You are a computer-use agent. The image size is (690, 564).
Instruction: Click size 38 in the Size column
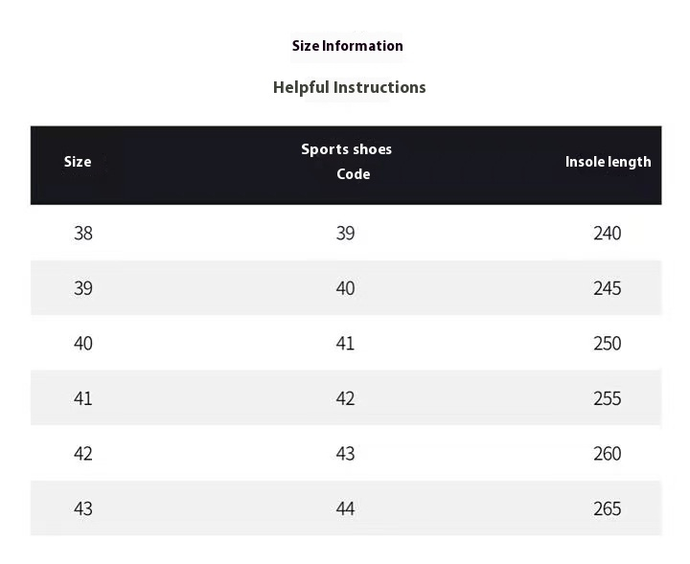pyautogui.click(x=83, y=233)
